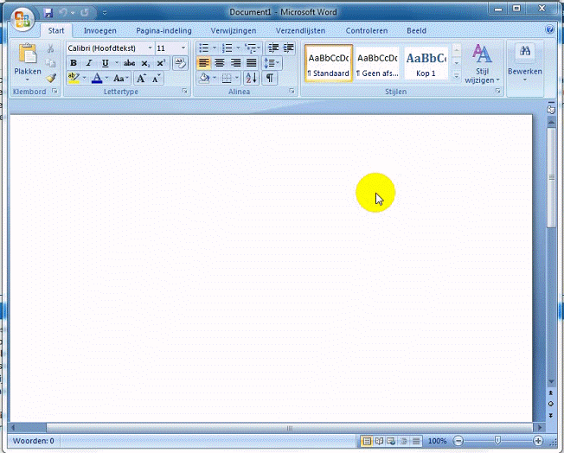564x453 pixels.
Task: Shrink font size with small A
Action: pos(156,78)
